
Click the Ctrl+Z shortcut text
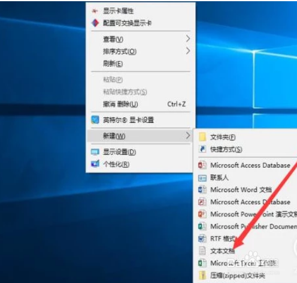pos(177,104)
